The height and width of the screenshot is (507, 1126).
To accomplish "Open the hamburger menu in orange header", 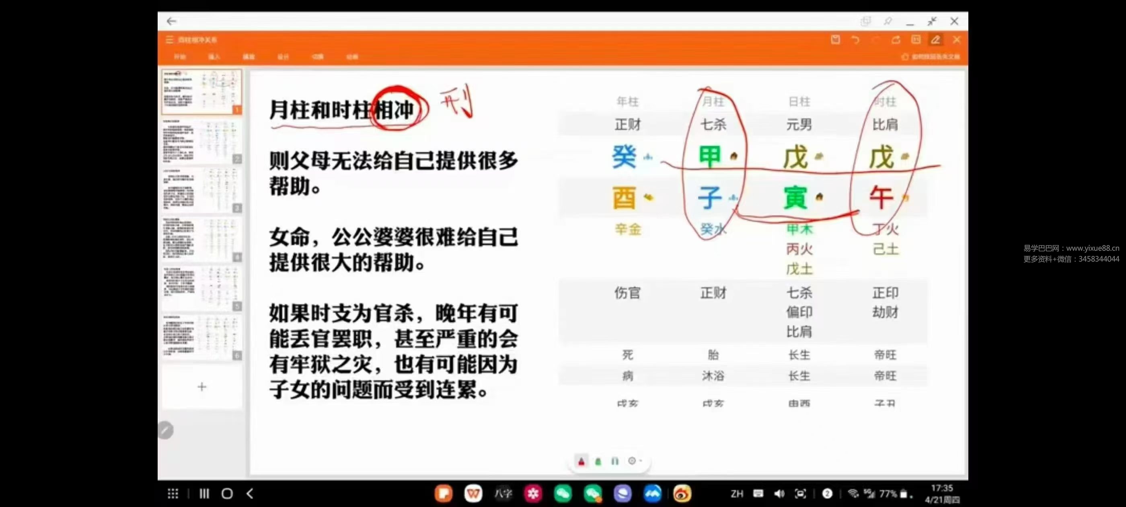I will click(170, 40).
